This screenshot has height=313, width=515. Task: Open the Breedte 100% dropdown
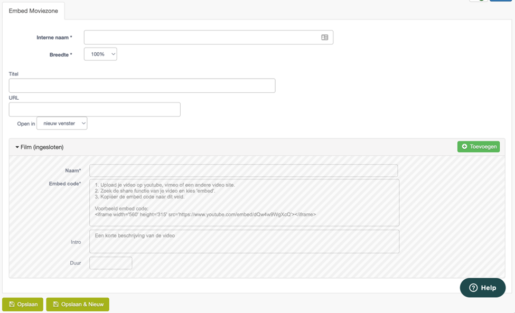pos(100,54)
